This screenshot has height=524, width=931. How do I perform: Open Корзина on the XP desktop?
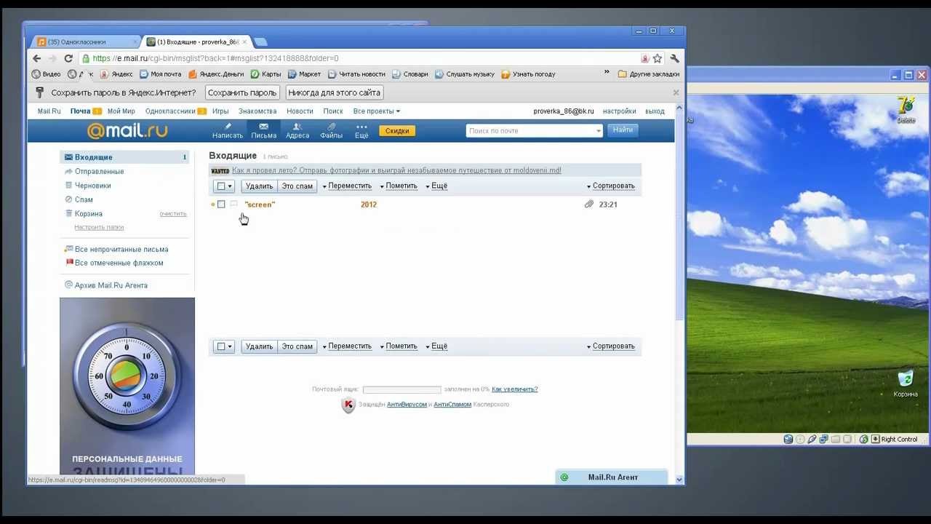point(906,384)
